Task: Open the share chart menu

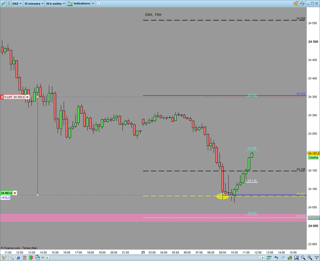Action: pyautogui.click(x=11, y=258)
